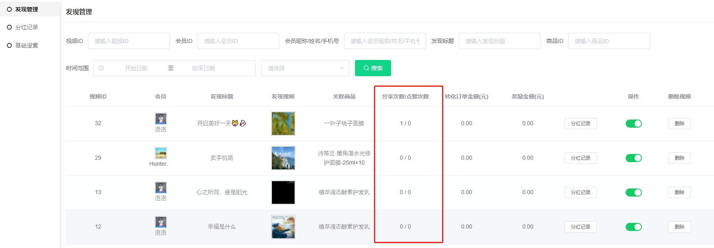Image resolution: width=714 pixels, height=248 pixels.
Task: Delete video ID 12 with 删除
Action: pyautogui.click(x=680, y=227)
